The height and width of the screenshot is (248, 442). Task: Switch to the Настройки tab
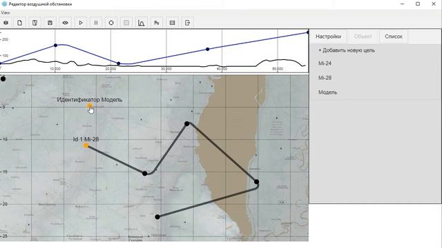click(328, 37)
